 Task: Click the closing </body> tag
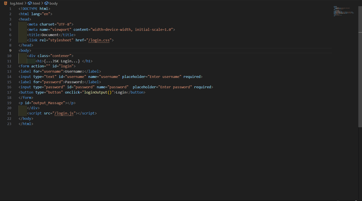tap(26, 119)
